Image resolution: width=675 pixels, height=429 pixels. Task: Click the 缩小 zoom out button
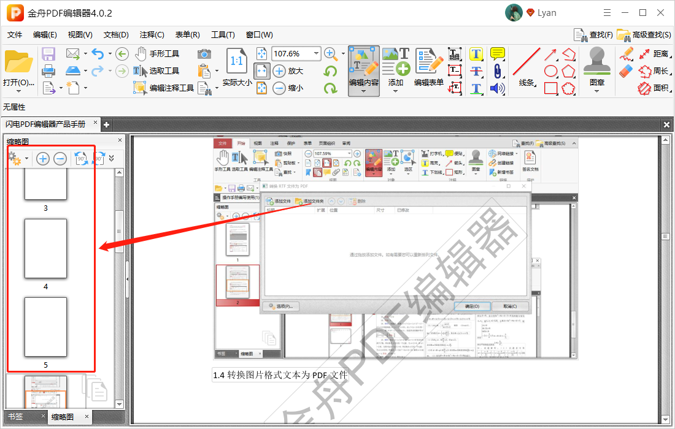tap(288, 88)
